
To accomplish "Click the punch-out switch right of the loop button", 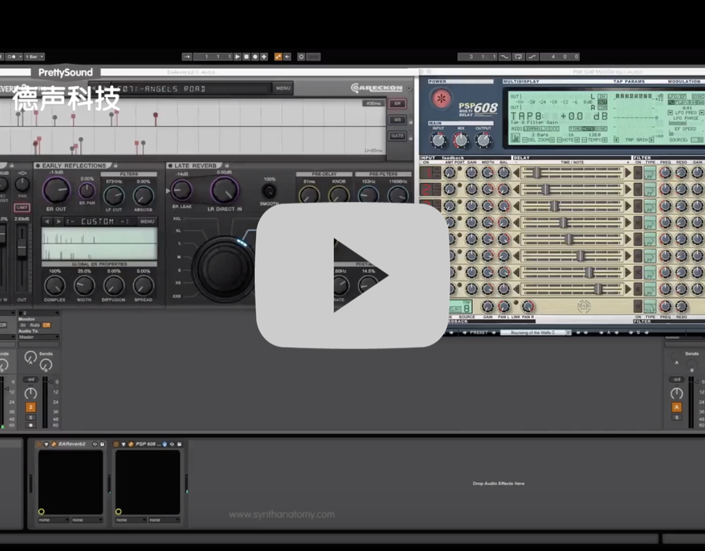I will point(532,56).
